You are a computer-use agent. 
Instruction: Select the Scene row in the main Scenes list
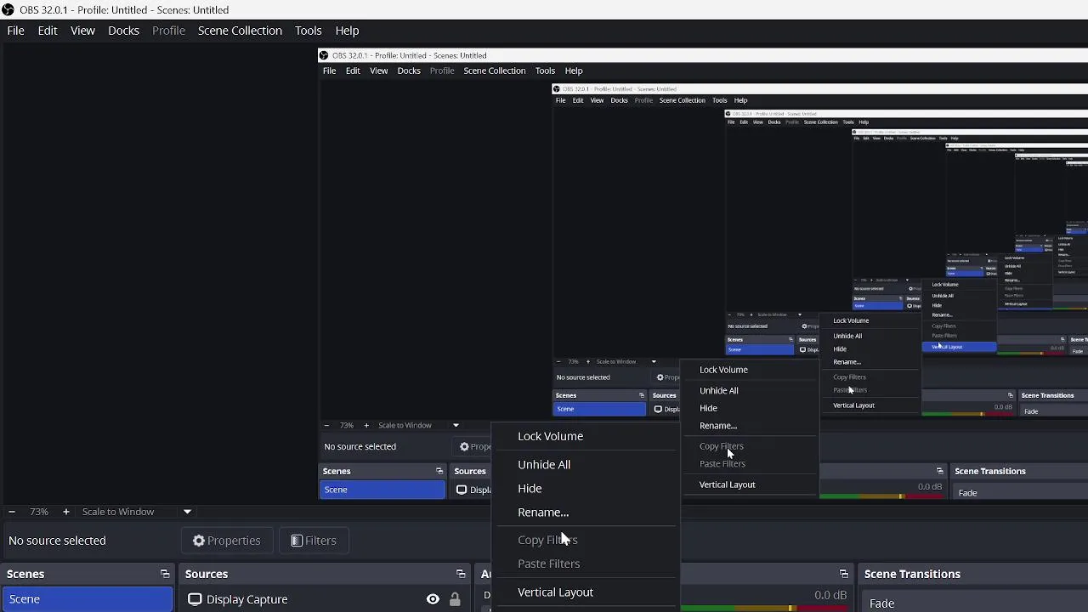pos(88,599)
